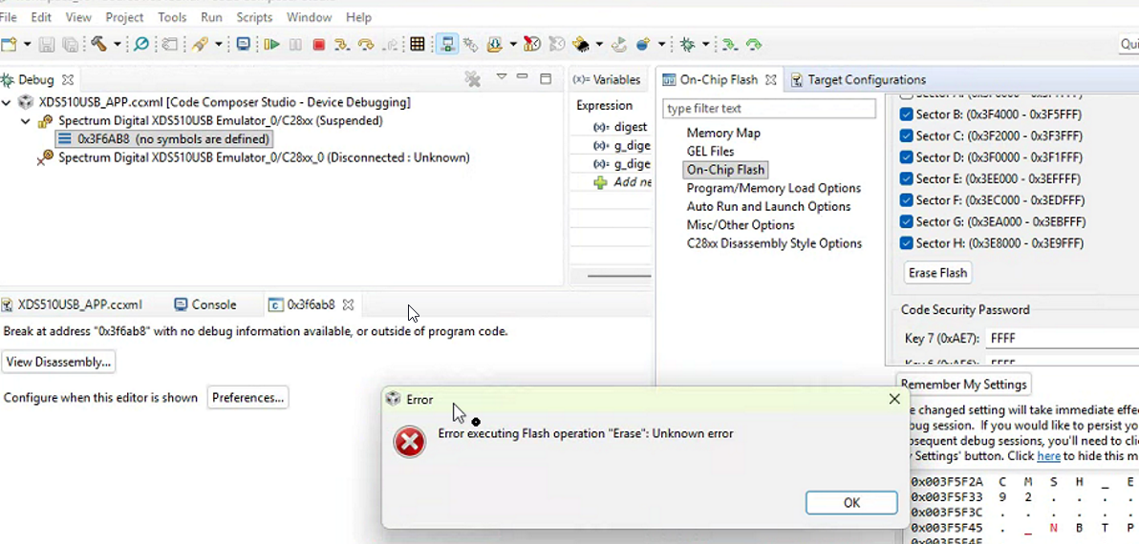Switch to the Console tab

pyautogui.click(x=205, y=304)
